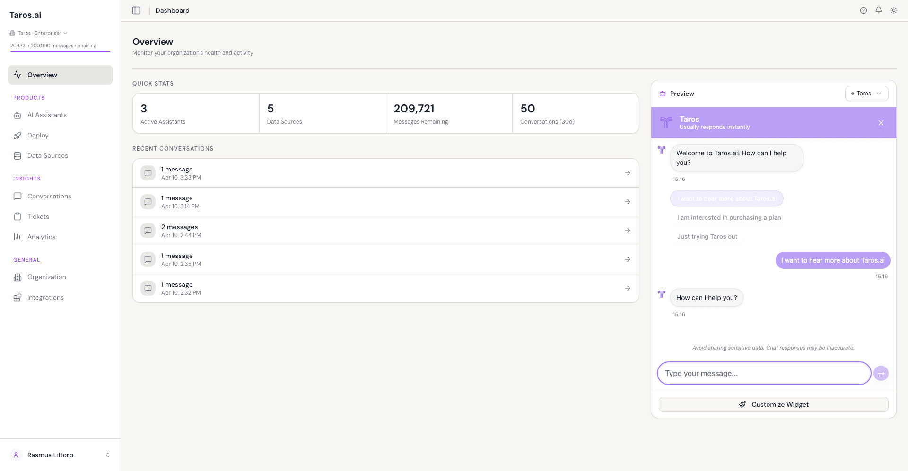
Task: Click the Active Assistants stat card
Action: (x=196, y=113)
